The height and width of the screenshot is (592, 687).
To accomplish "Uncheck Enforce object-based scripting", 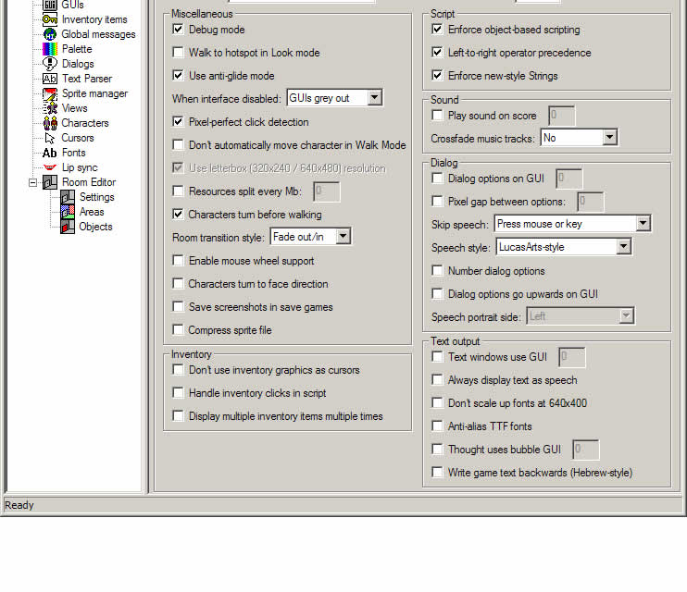I will [x=437, y=30].
